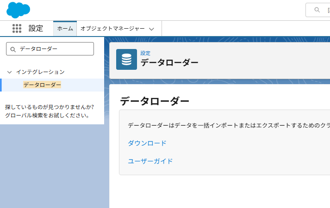Screen dimensions: 330x208
Task: Click the 設定 app name label
Action: click(x=36, y=28)
